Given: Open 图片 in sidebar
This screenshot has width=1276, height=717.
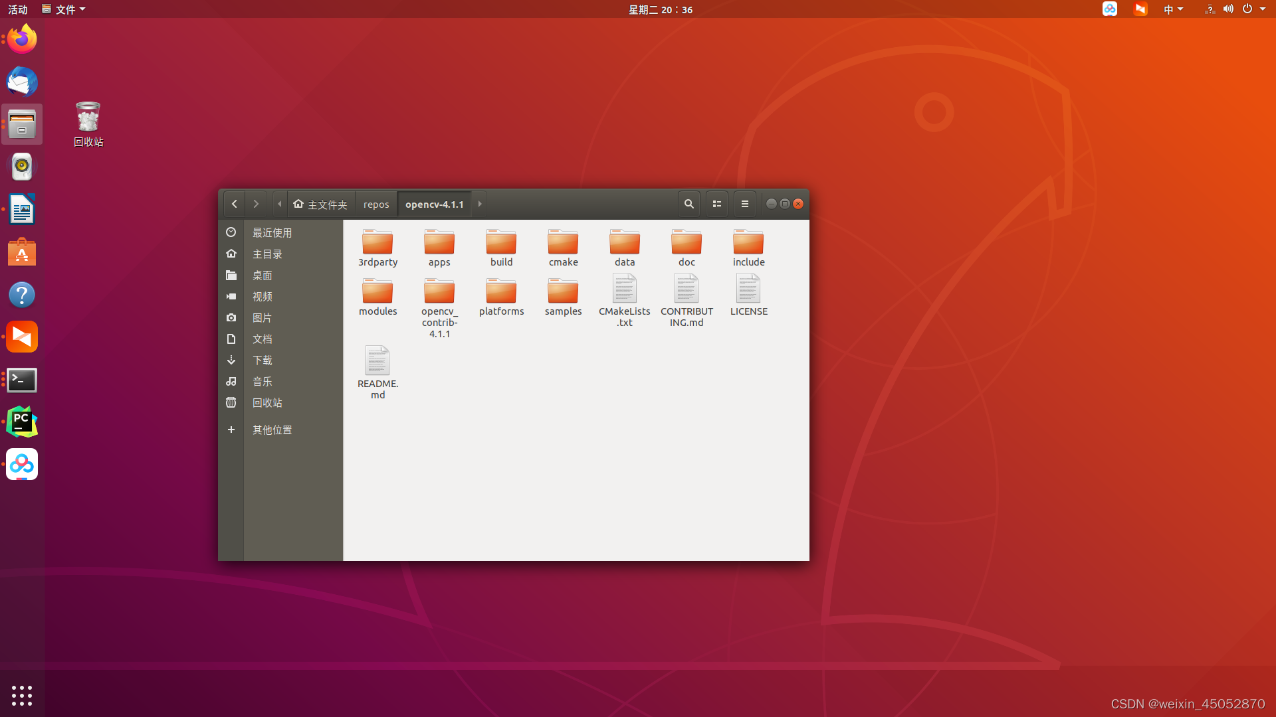Looking at the screenshot, I should pos(280,317).
